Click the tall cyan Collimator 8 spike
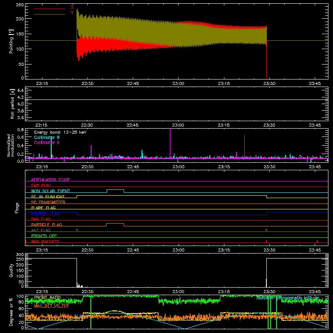The height and width of the screenshot is (333, 333). pyautogui.click(x=51, y=148)
